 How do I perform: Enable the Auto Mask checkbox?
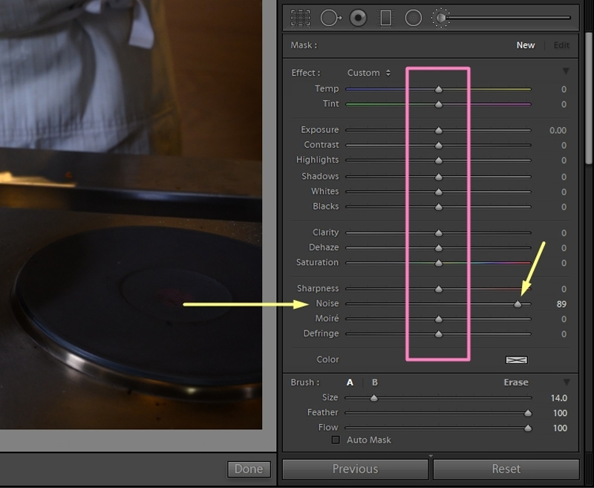336,440
